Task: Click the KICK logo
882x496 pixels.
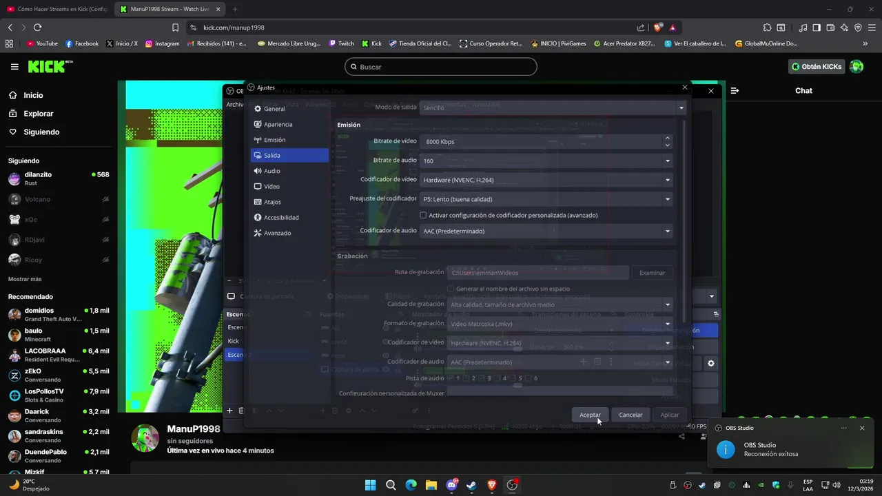Action: coord(50,66)
